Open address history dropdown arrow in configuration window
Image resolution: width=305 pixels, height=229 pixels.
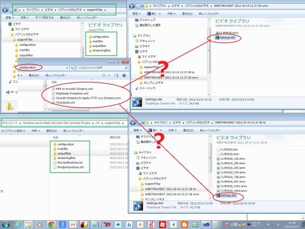[67, 68]
